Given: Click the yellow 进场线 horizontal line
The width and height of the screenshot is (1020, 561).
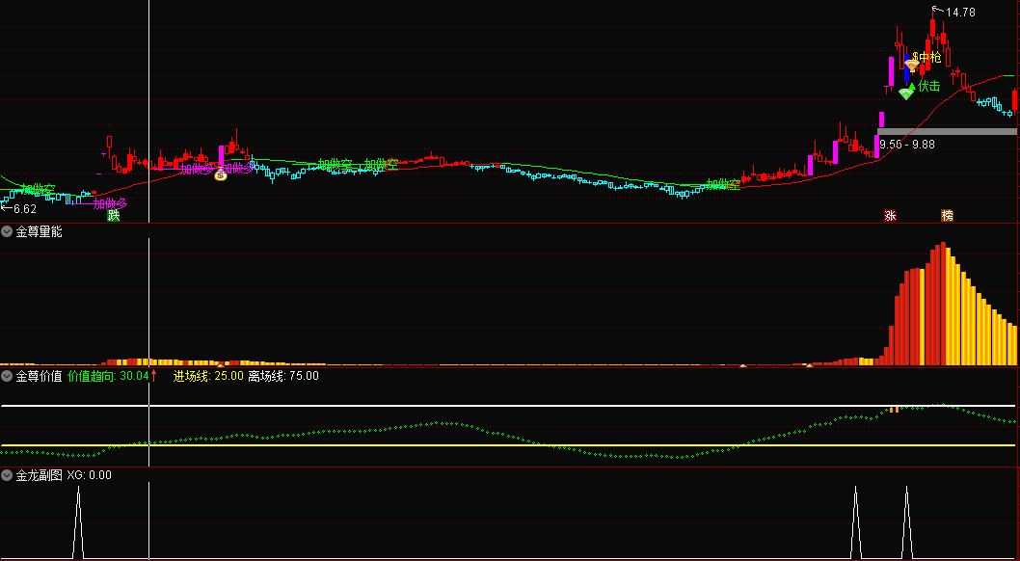Looking at the screenshot, I should coord(507,445).
